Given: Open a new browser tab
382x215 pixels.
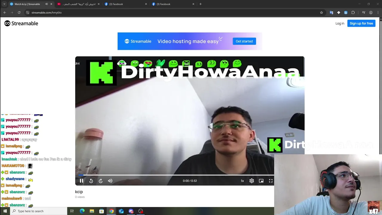Looking at the screenshot, I should pos(200,4).
